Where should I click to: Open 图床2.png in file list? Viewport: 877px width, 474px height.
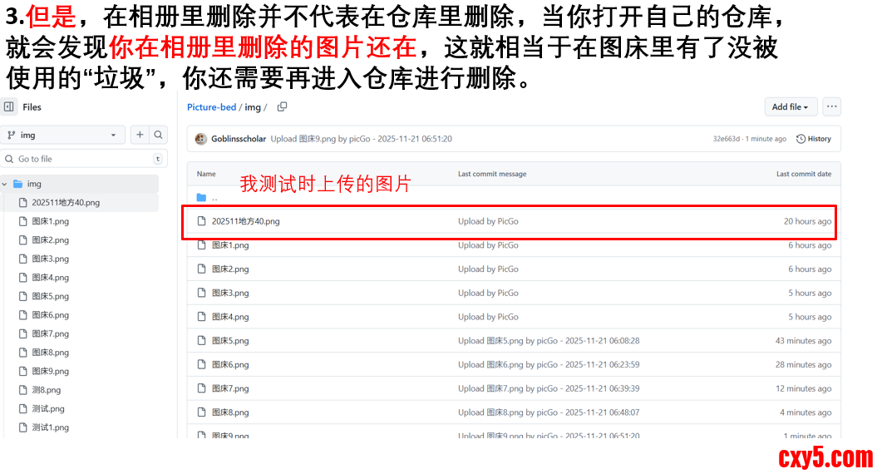tap(230, 269)
